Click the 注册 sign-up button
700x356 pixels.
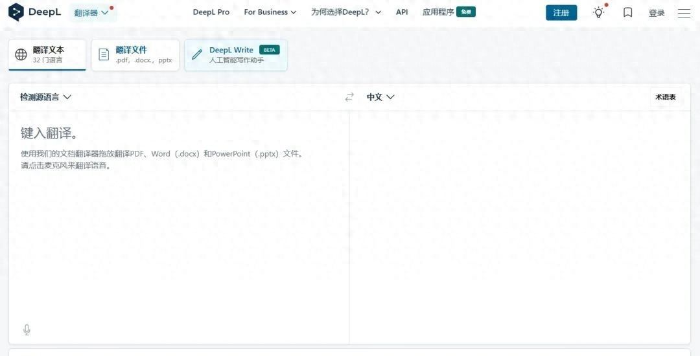pyautogui.click(x=561, y=12)
